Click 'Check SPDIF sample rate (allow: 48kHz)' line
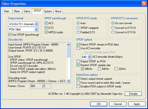The height and width of the screenshot is (109, 148). coord(33,69)
